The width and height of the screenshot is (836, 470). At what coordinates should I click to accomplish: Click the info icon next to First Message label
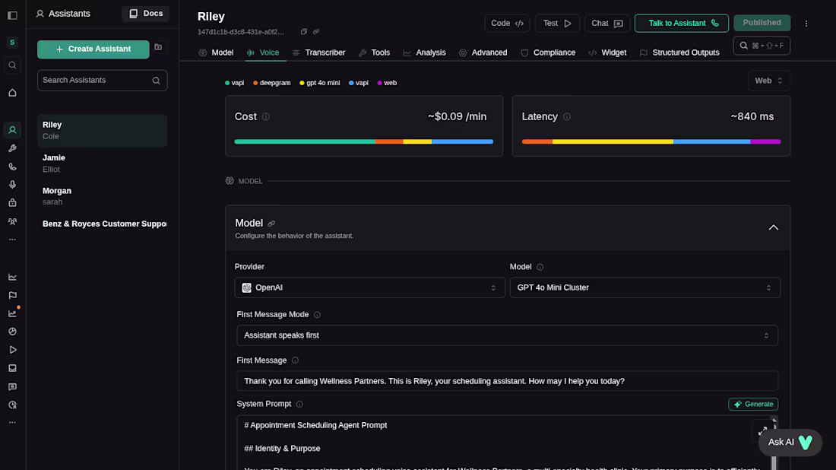(x=295, y=360)
